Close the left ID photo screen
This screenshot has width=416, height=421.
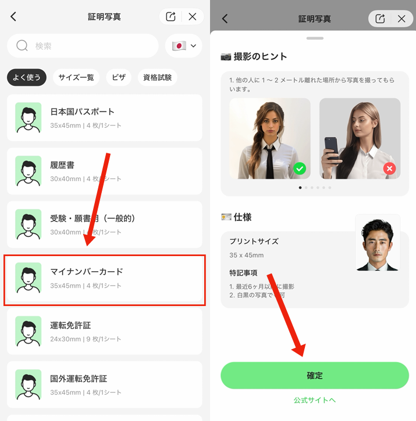193,17
